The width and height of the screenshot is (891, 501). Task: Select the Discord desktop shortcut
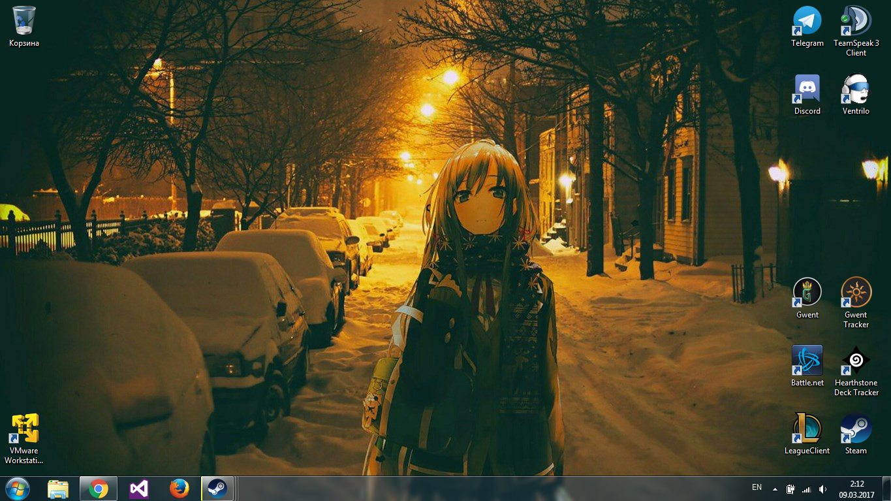click(807, 95)
